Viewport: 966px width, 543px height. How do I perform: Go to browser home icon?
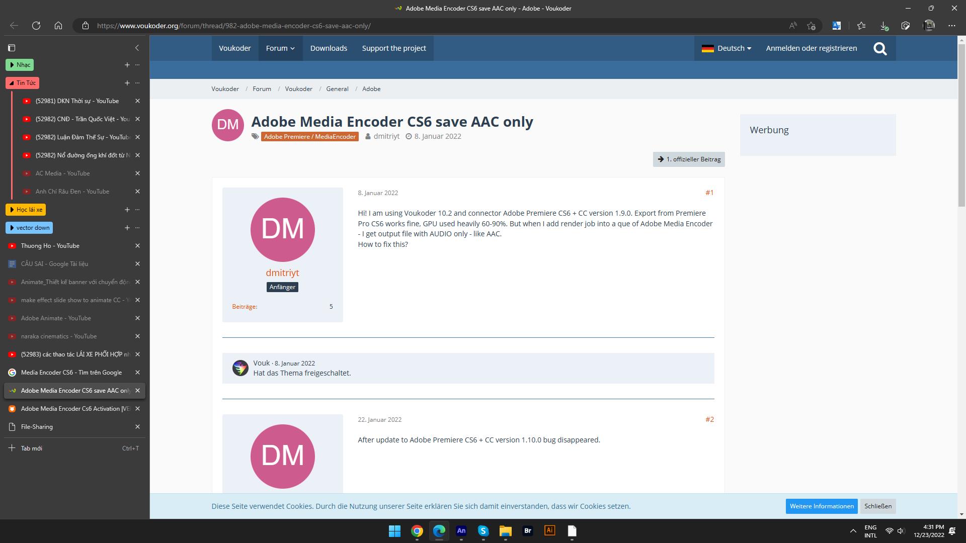tap(58, 26)
